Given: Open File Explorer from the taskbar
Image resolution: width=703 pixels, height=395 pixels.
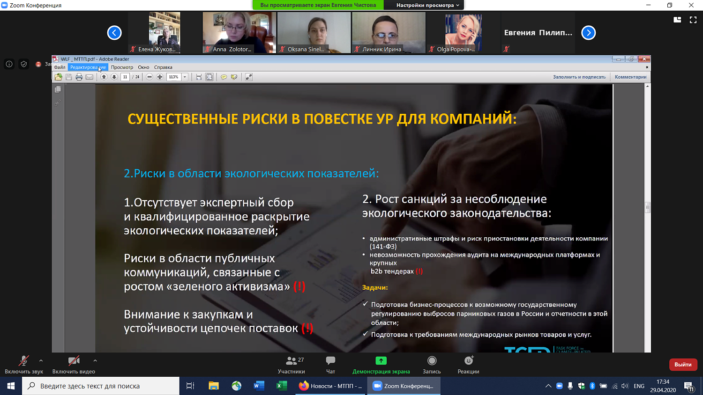Looking at the screenshot, I should pos(214,386).
